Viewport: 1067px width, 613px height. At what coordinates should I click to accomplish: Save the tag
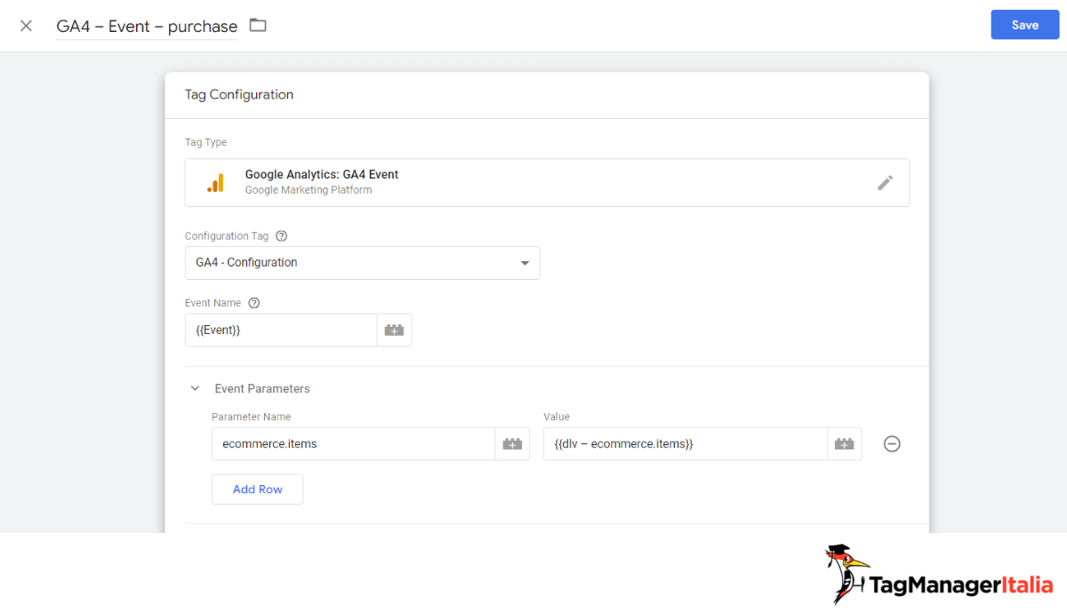click(x=1025, y=25)
